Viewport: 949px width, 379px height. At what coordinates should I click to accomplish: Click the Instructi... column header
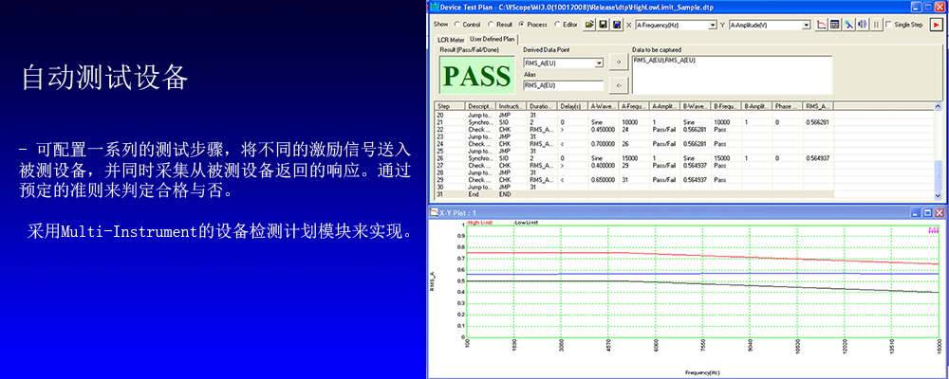512,106
